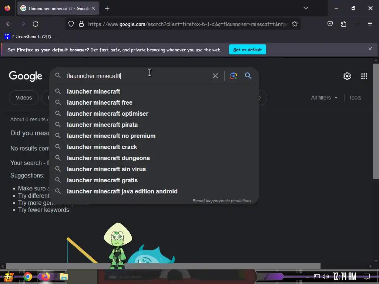Reload the current Google page

[x=36, y=24]
